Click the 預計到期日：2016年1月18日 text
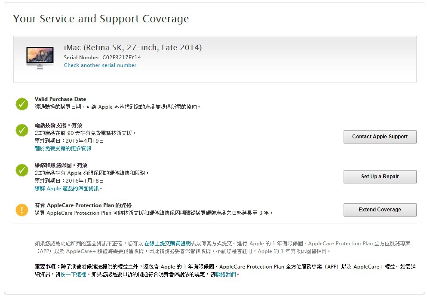Screen dimensions: 427x296 69,181
